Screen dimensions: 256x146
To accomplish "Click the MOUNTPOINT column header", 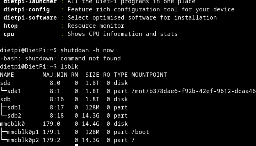I will click(x=149, y=75).
